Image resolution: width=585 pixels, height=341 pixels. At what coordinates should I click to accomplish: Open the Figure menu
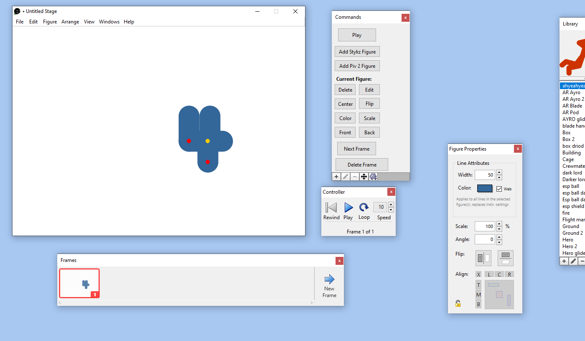pyautogui.click(x=50, y=21)
